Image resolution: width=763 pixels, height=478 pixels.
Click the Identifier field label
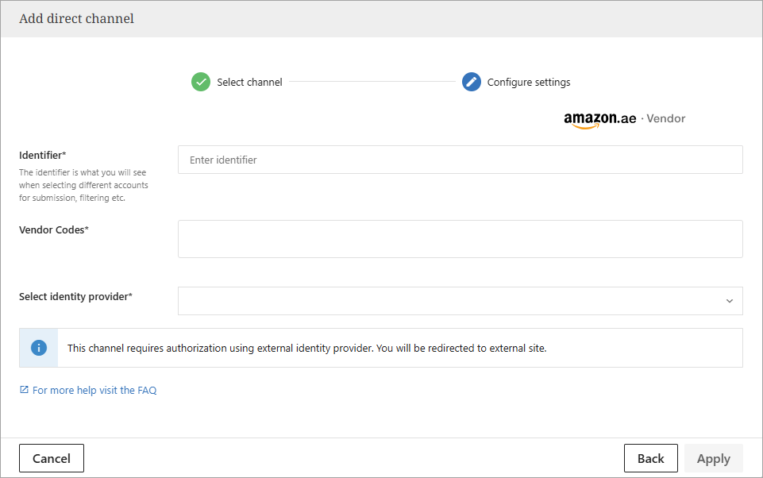click(x=42, y=155)
